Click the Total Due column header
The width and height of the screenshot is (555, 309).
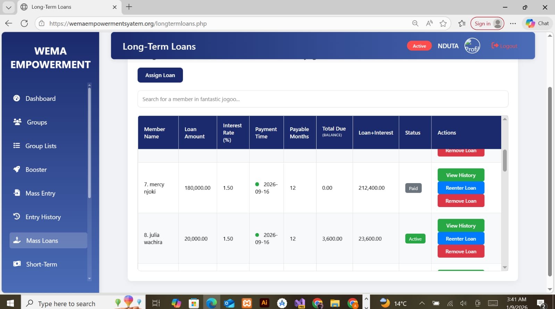pyautogui.click(x=334, y=132)
